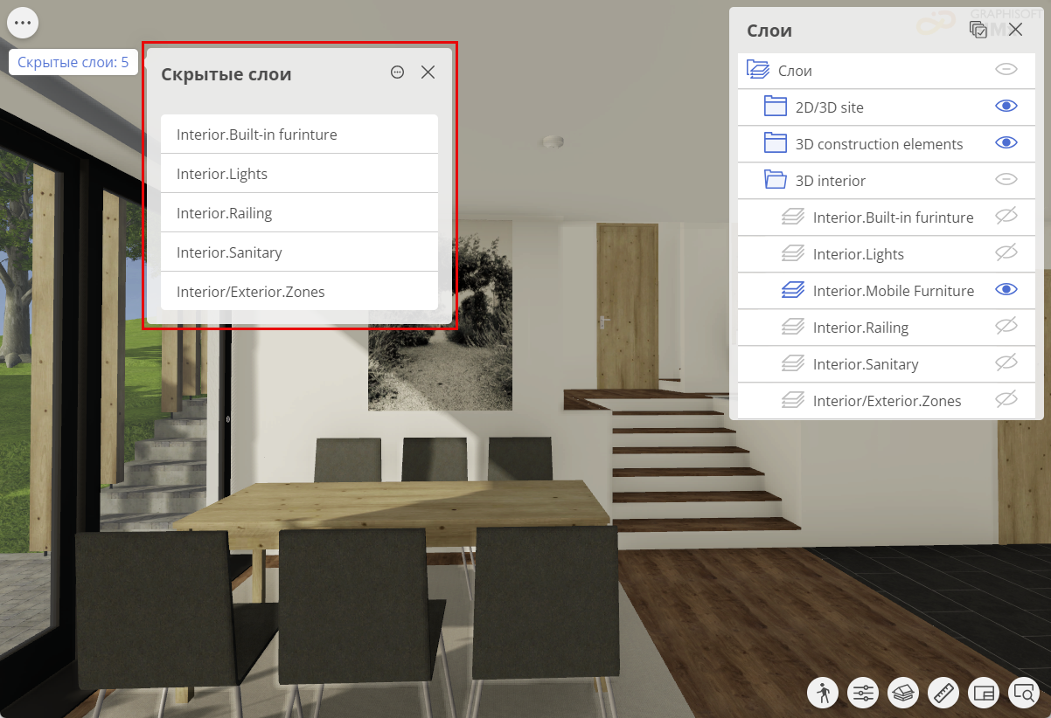
Task: Activate walk mode (pedestrian icon)
Action: point(823,693)
